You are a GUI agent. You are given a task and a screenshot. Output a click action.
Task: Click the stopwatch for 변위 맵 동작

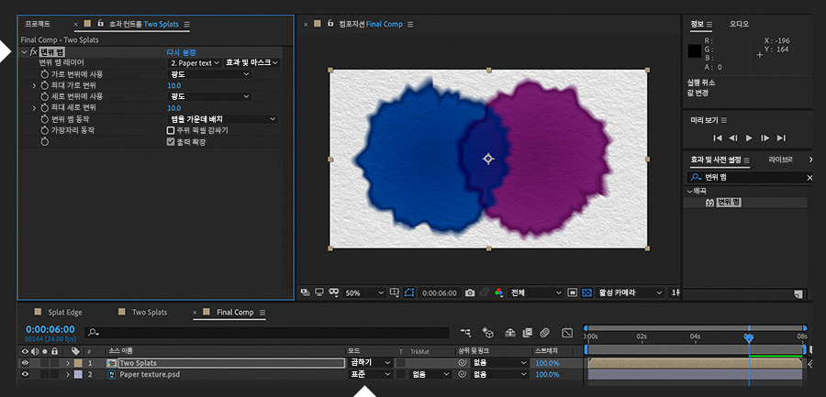[44, 119]
